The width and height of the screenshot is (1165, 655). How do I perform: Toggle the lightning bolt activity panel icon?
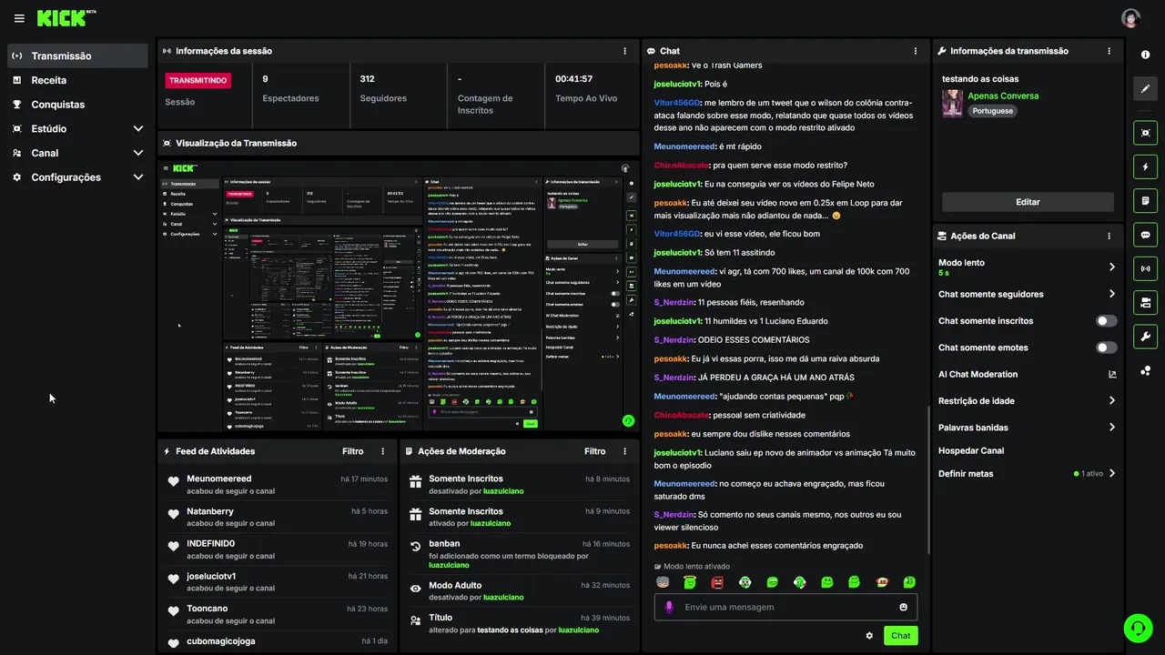pos(1145,166)
